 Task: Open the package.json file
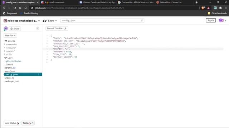(12, 81)
